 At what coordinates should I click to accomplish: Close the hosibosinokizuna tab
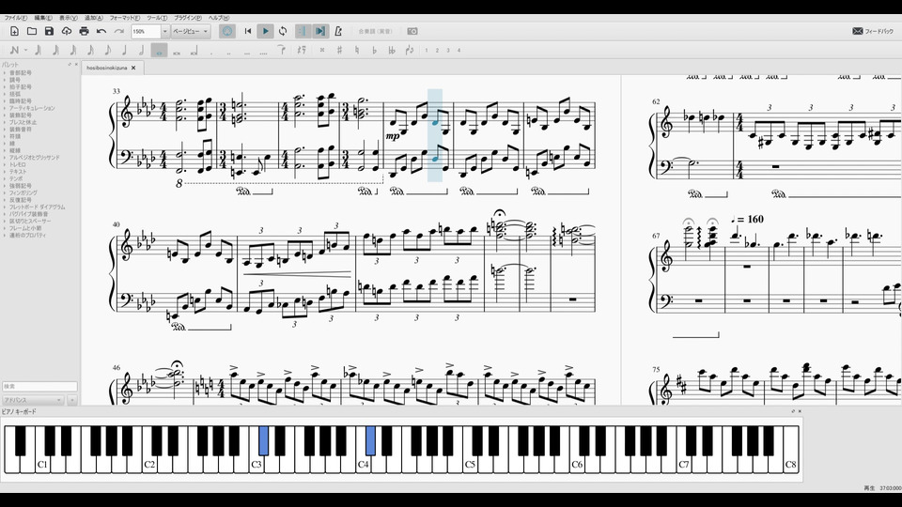tap(133, 68)
